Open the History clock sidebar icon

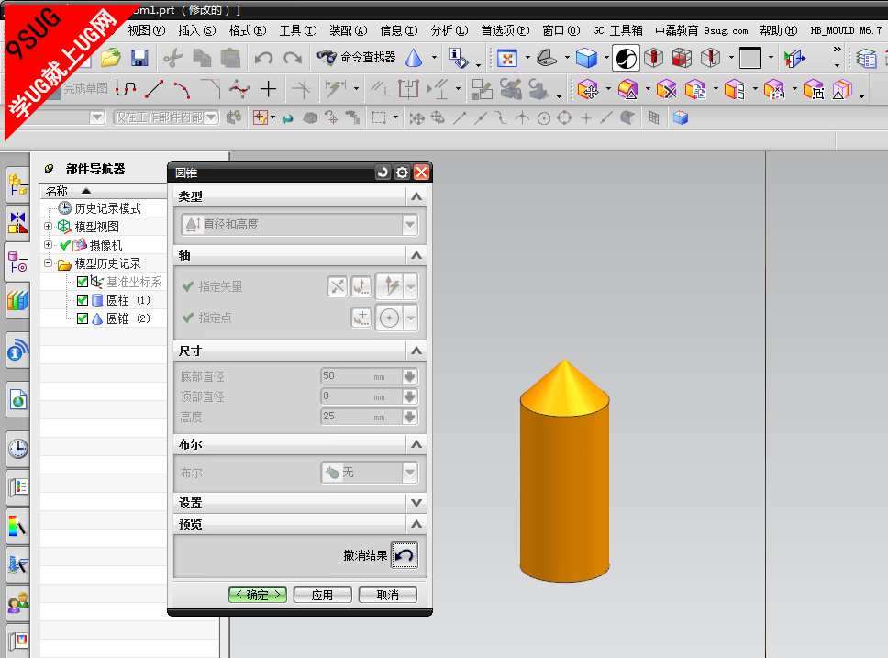[17, 449]
